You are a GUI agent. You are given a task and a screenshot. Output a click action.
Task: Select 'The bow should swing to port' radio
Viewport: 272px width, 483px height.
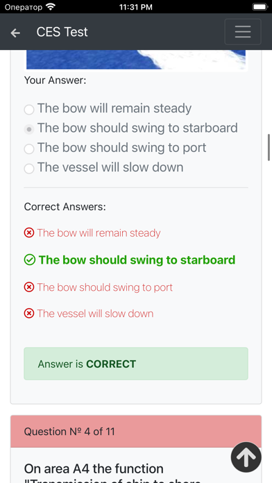pos(29,149)
